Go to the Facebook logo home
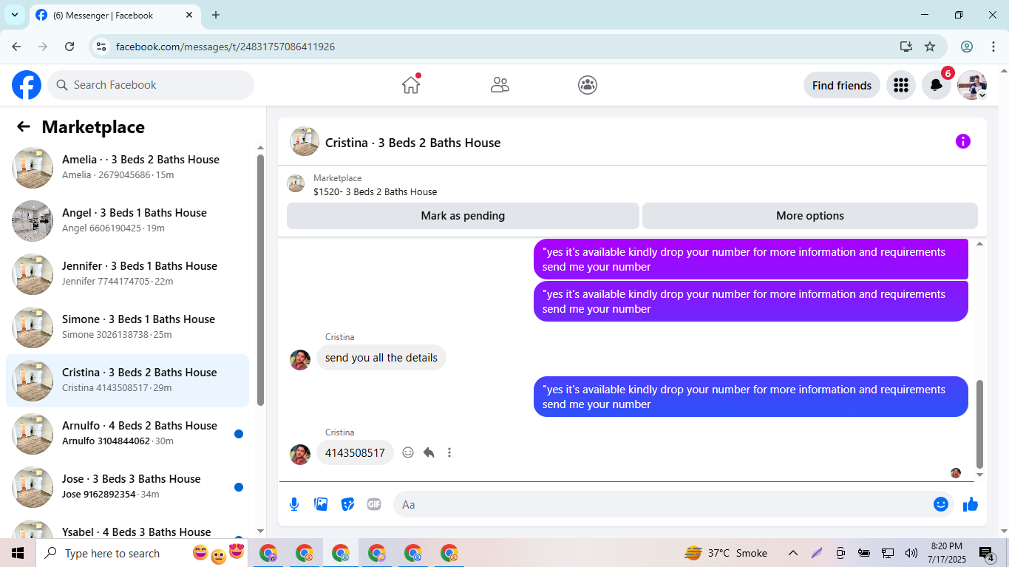 (x=27, y=85)
